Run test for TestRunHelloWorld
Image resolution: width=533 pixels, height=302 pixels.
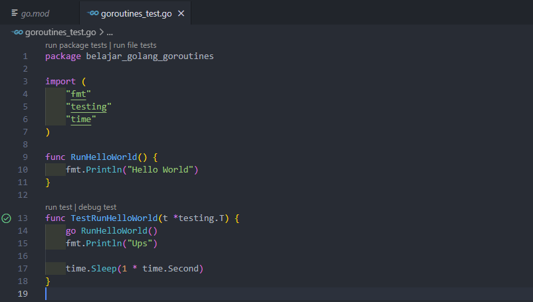pos(58,207)
